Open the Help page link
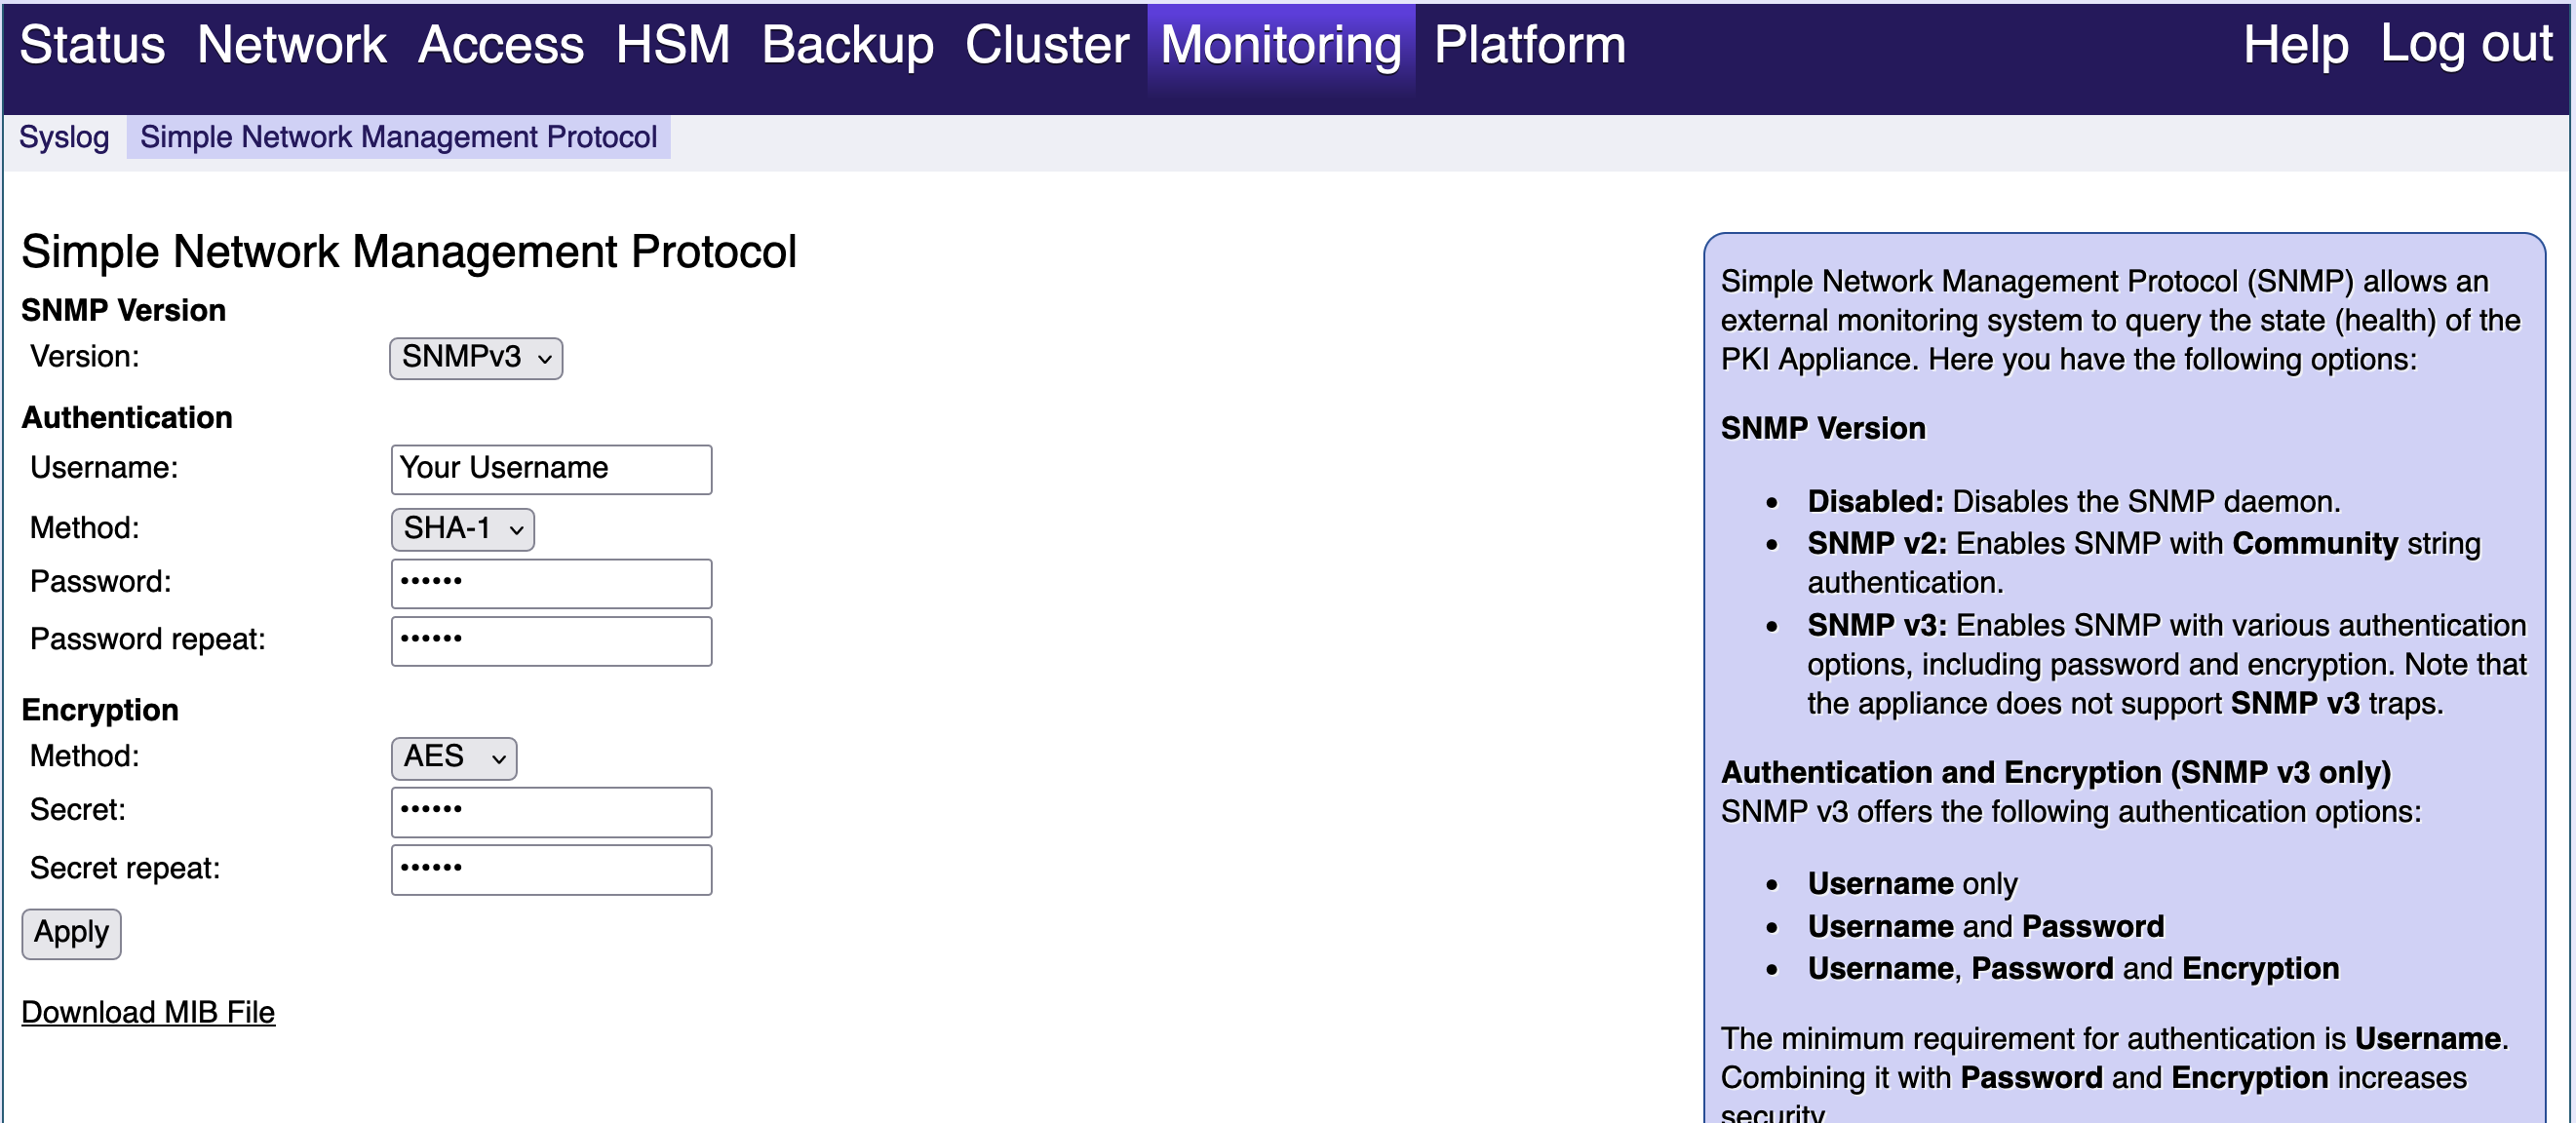This screenshot has height=1123, width=2576. coord(2294,46)
